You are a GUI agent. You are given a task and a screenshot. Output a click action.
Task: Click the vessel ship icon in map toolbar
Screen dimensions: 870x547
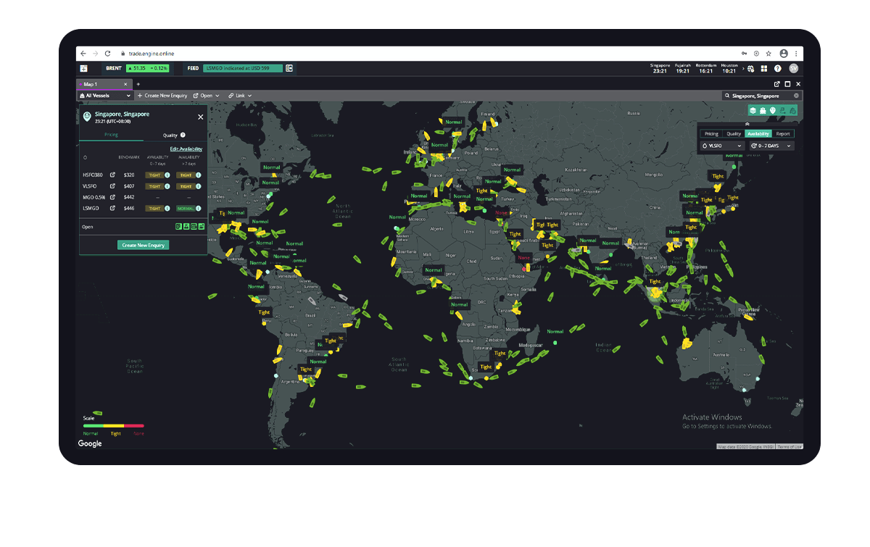point(763,110)
